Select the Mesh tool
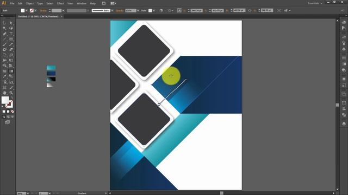Viewport: 348px width, 195px height. pos(4,71)
